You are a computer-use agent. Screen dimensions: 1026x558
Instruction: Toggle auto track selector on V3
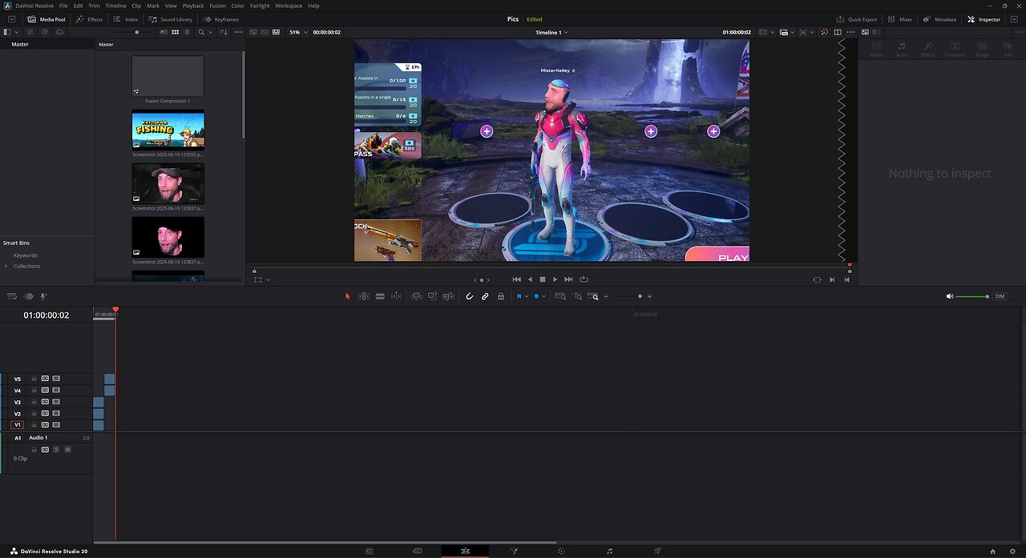click(x=45, y=402)
